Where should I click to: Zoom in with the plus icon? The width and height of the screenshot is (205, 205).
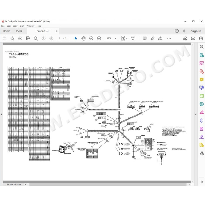99,38
